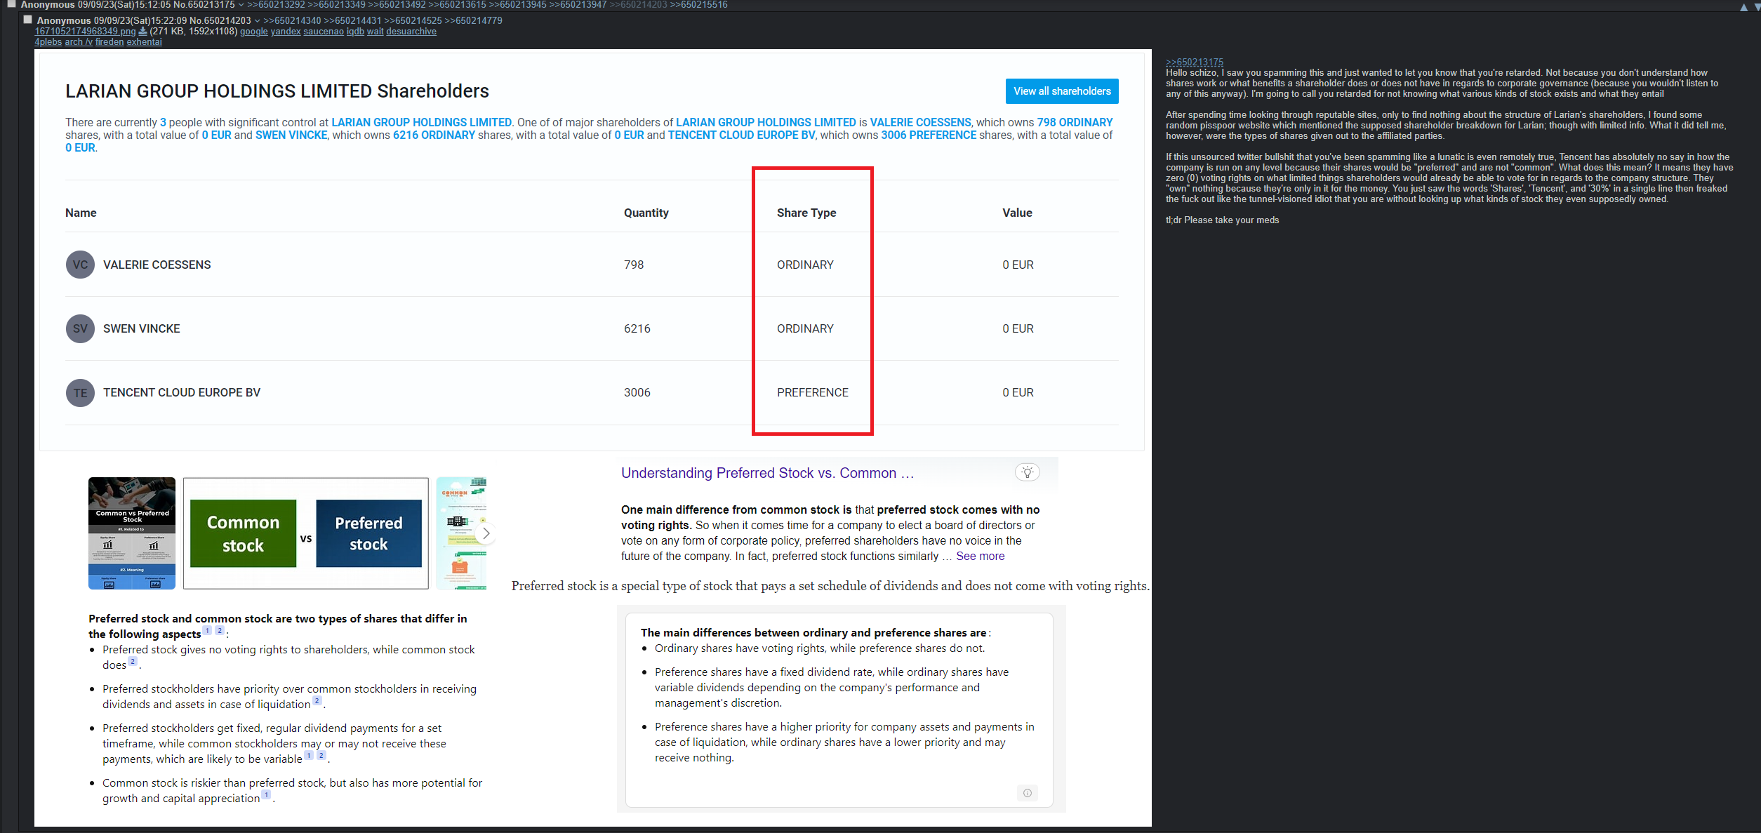Click the PREFERENCE share type cell
1761x833 pixels.
(x=812, y=392)
